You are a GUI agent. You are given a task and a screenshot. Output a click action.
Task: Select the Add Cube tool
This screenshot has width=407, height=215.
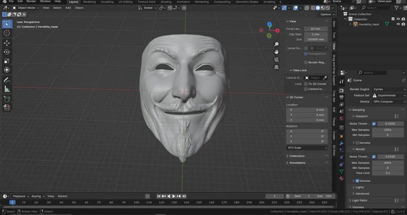point(7,99)
